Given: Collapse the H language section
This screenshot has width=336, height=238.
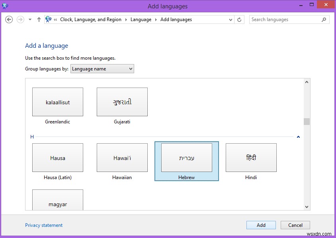Looking at the screenshot, I should (x=298, y=137).
